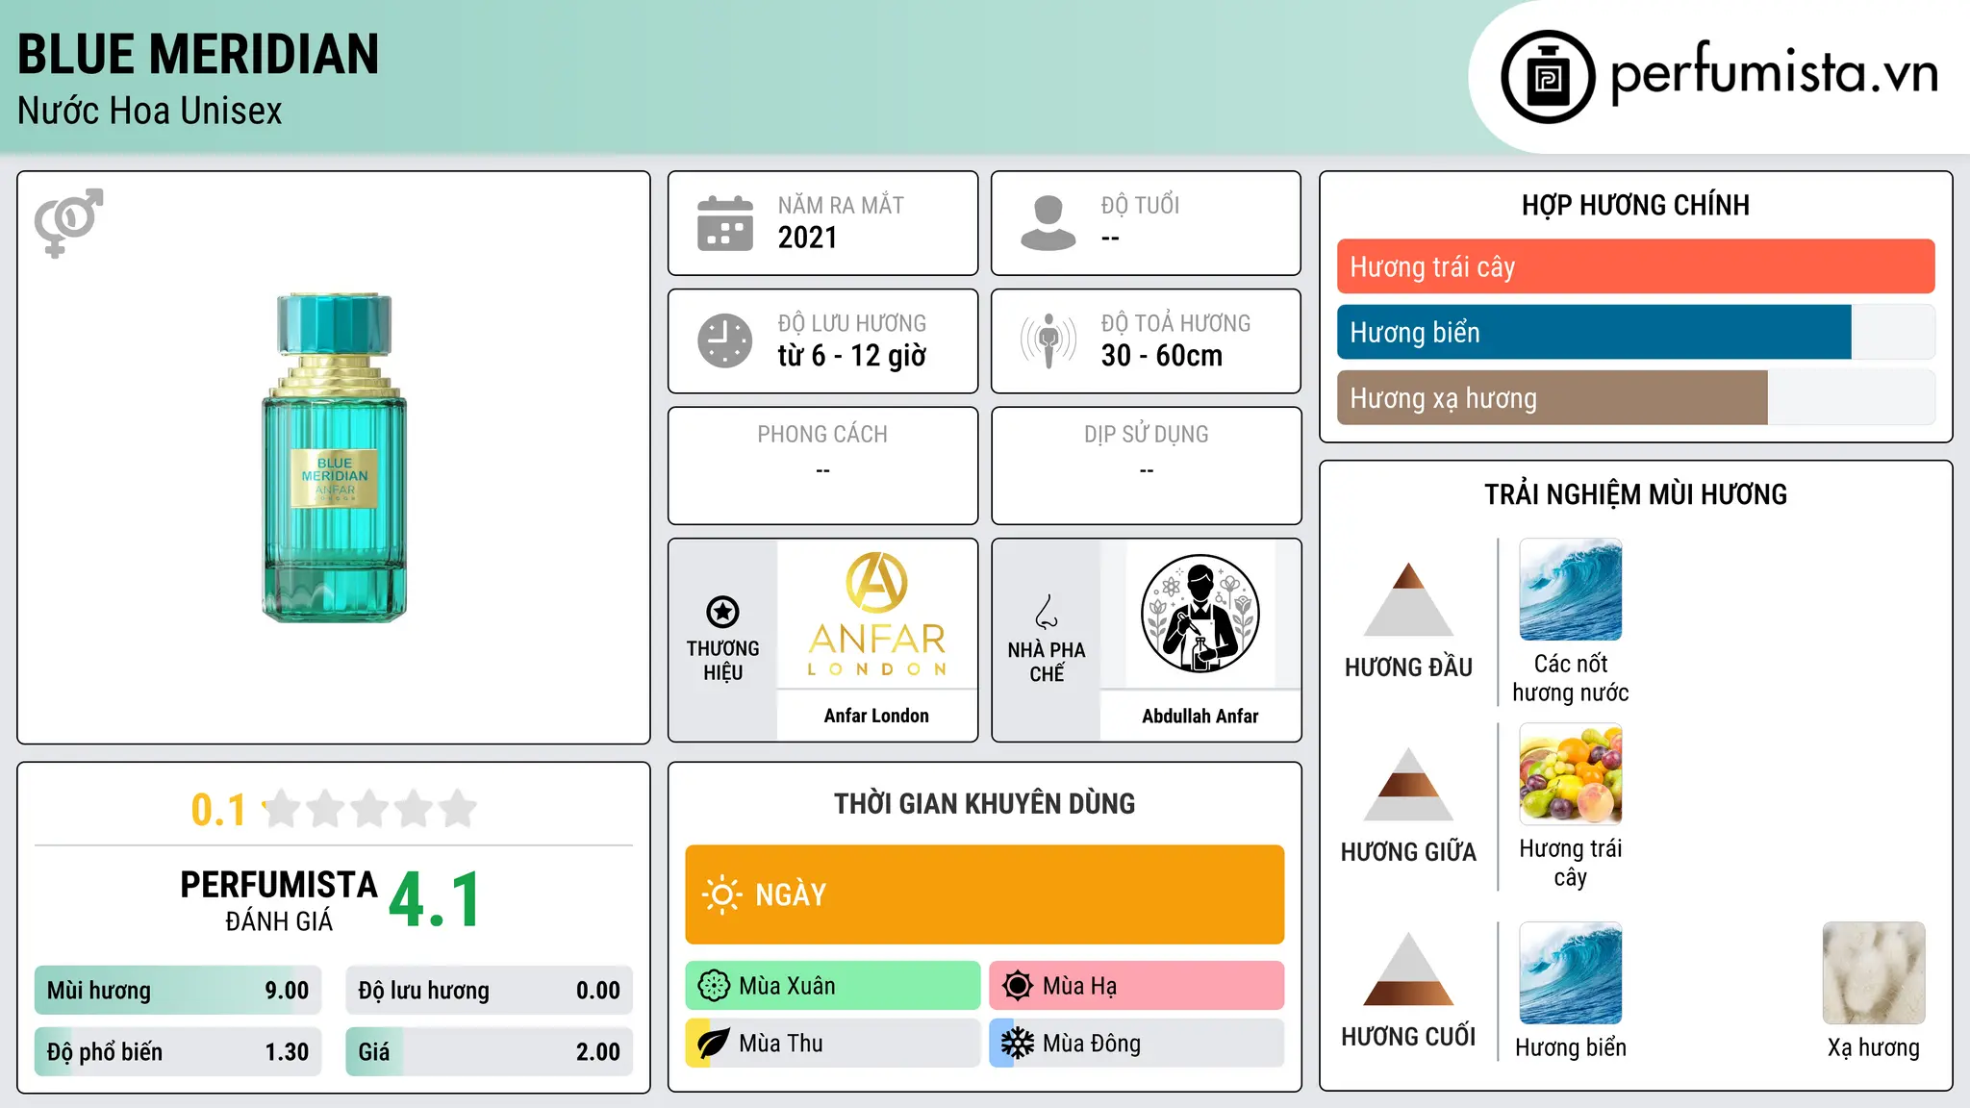Click the sillage value 30 - 60cm
The width and height of the screenshot is (1970, 1108).
click(1162, 356)
